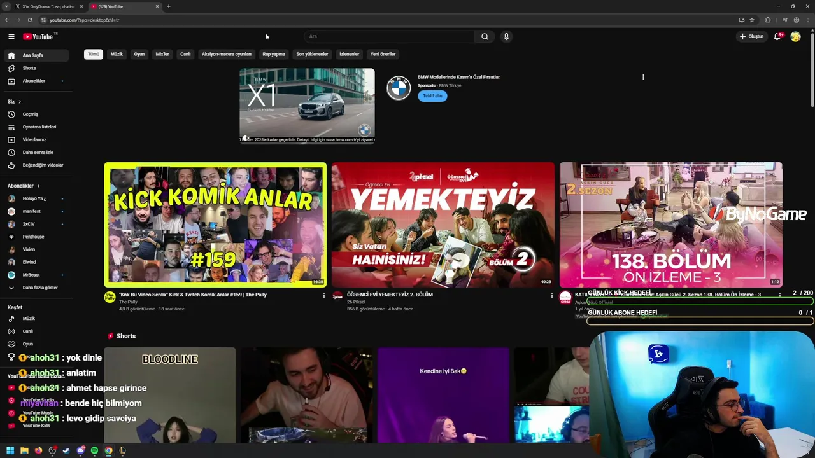Open Abonelikler in the sidebar
The image size is (815, 458).
tap(36, 81)
